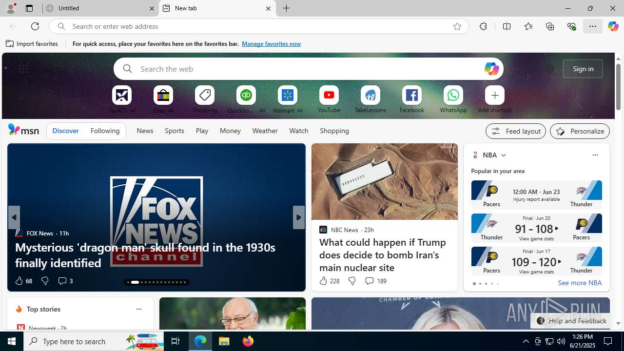
Task: Focus the browser address bar
Action: click(258, 26)
